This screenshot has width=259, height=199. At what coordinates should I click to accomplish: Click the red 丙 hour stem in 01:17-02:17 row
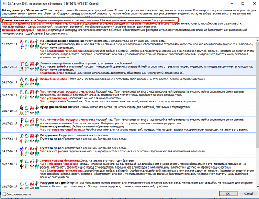pyautogui.click(x=21, y=41)
